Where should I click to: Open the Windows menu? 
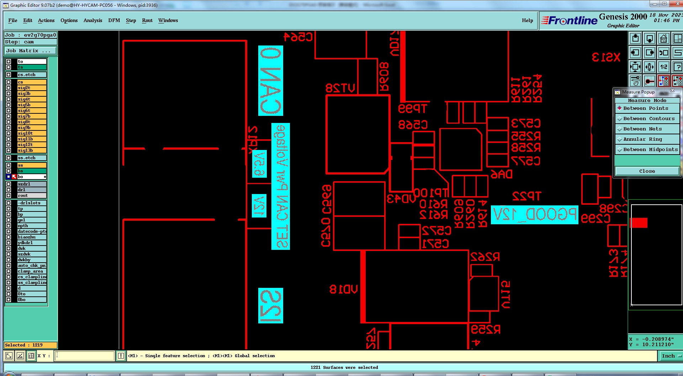(x=168, y=21)
